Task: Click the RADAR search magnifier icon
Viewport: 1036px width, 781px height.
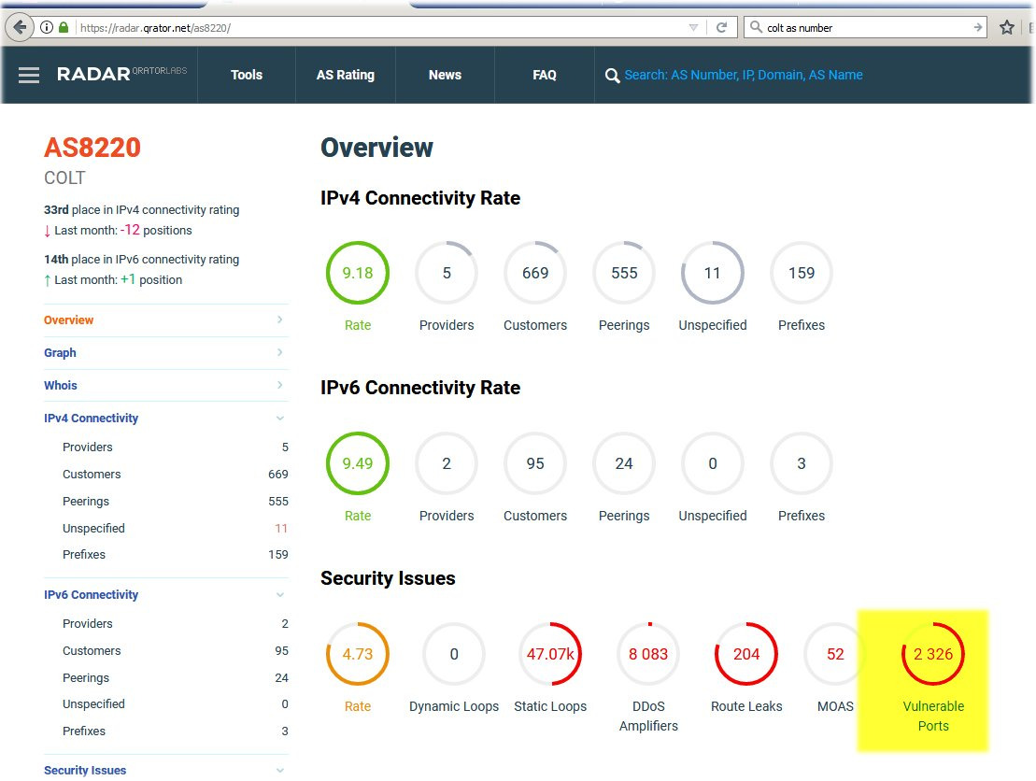Action: click(612, 76)
